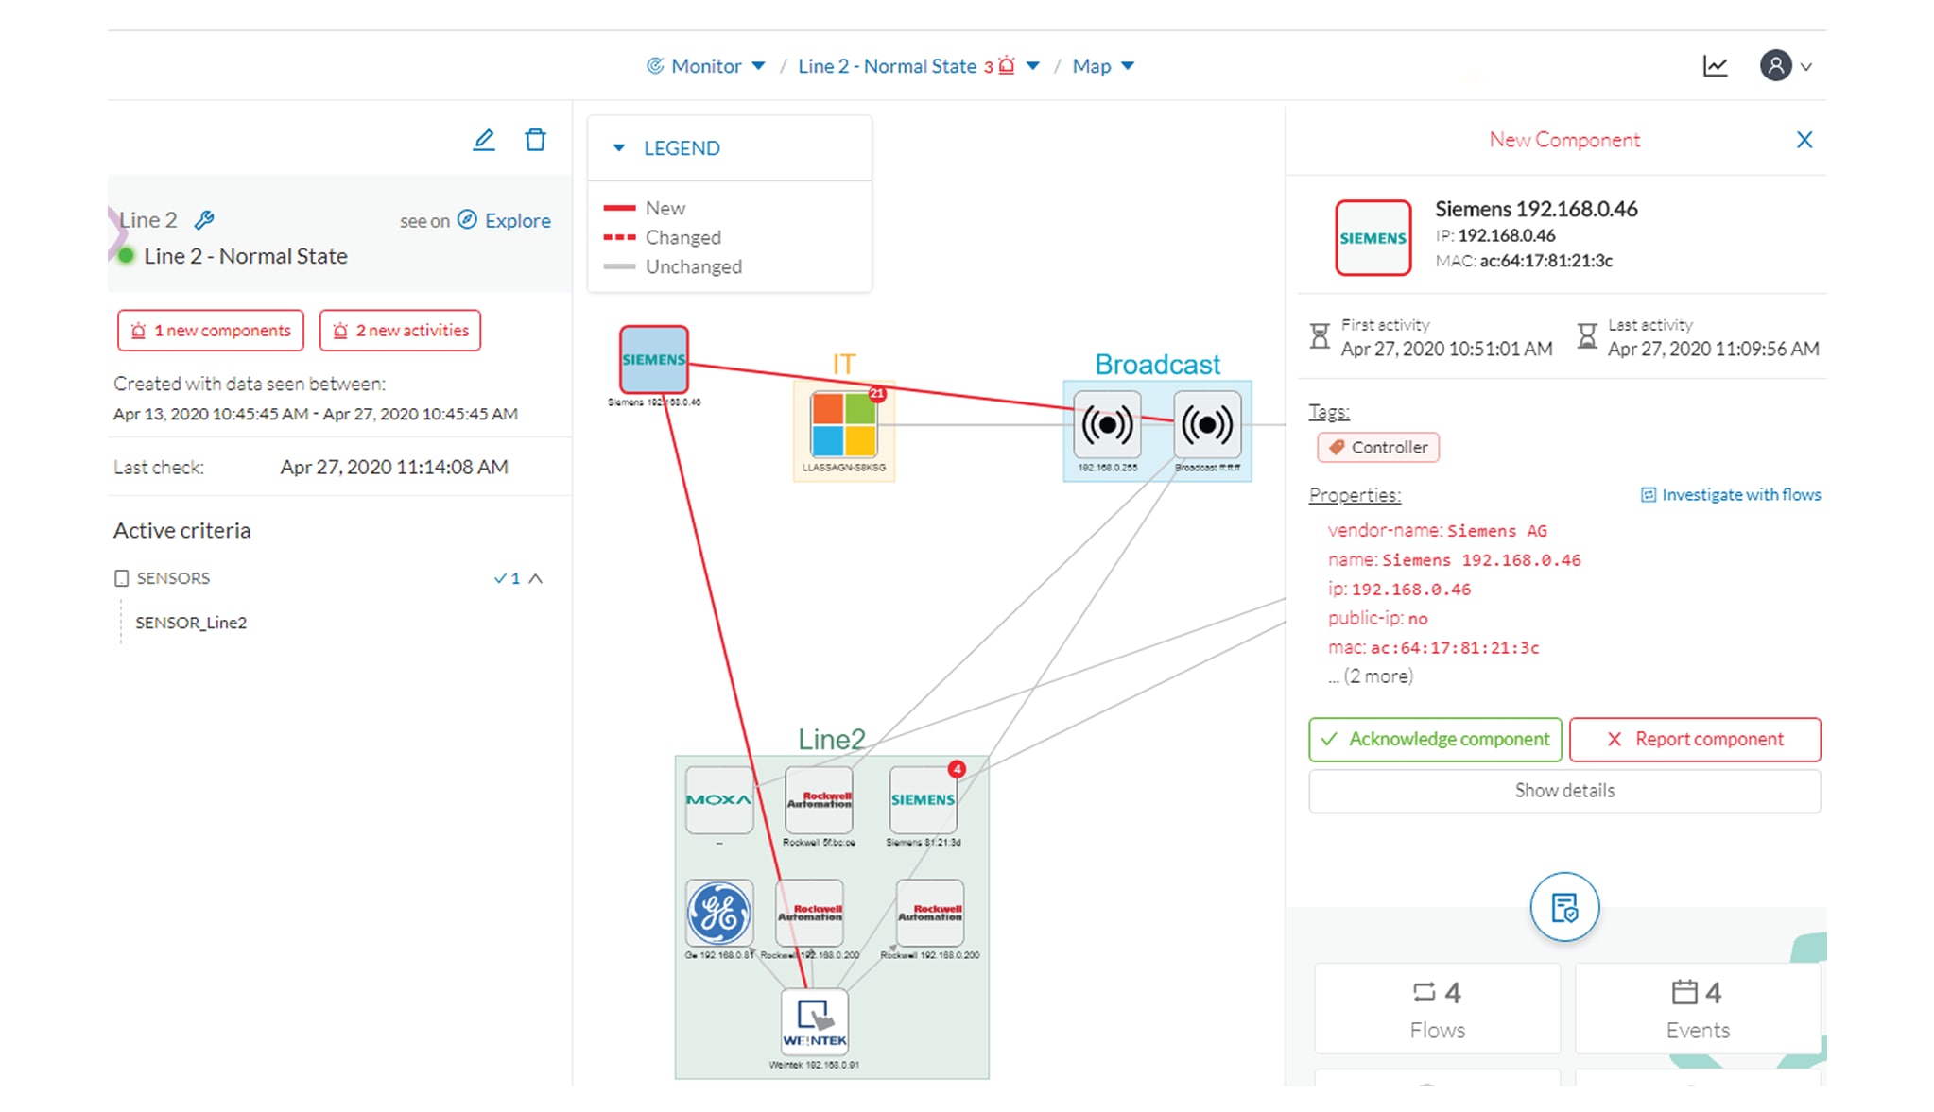Click Acknowledge component button

[x=1435, y=740]
